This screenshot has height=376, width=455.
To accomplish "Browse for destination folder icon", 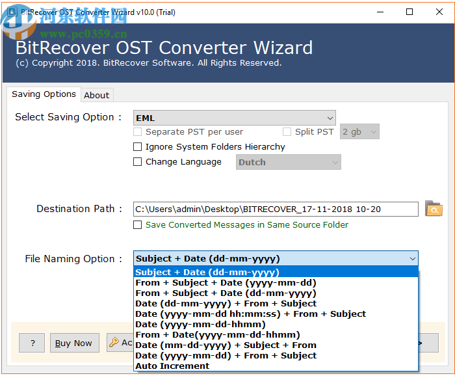I will pyautogui.click(x=434, y=208).
